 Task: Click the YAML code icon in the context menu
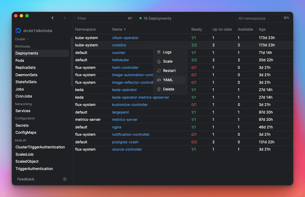pos(159,80)
